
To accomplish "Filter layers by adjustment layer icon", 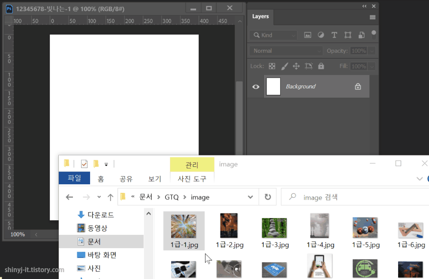I will [320, 35].
